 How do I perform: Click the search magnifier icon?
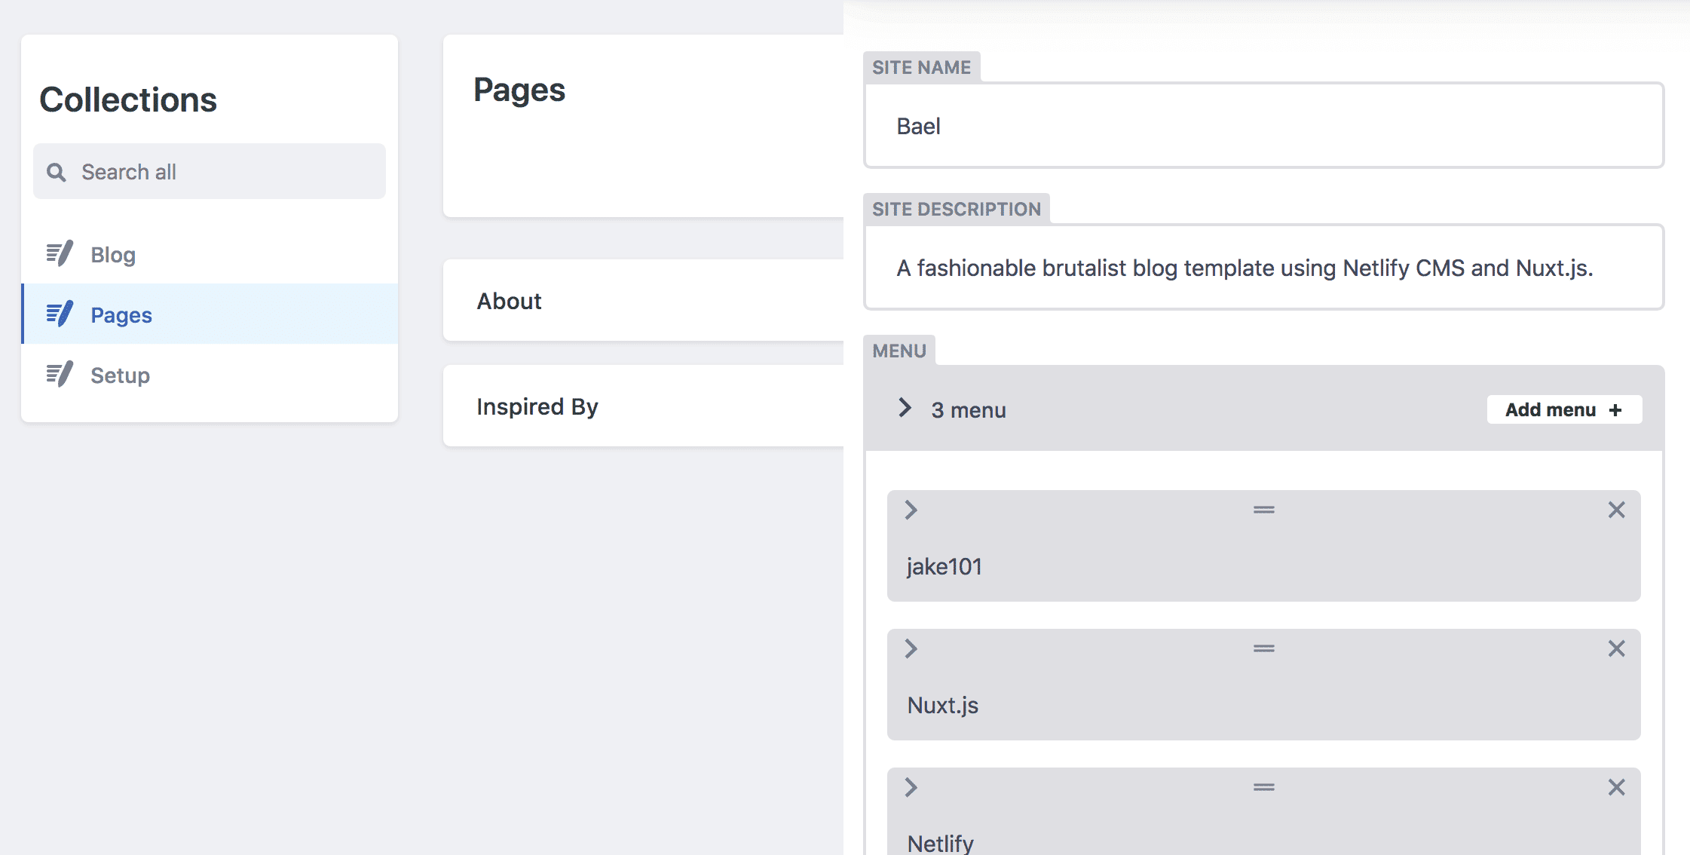pos(56,172)
